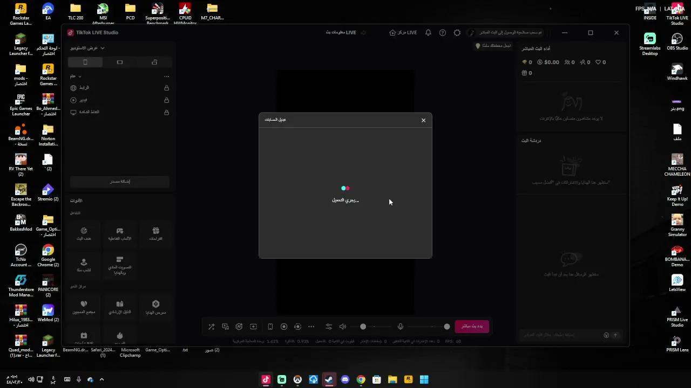
Task: Open the interactive games tool
Action: (120, 234)
